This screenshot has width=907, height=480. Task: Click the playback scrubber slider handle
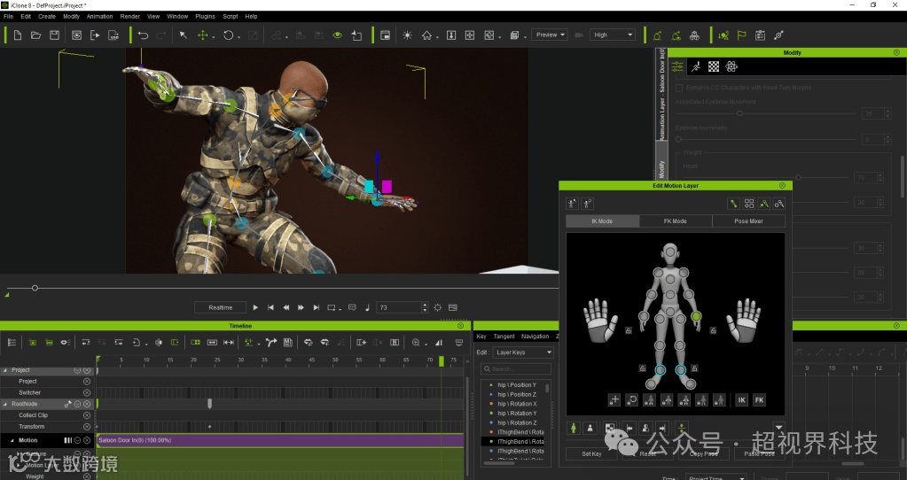tap(35, 288)
